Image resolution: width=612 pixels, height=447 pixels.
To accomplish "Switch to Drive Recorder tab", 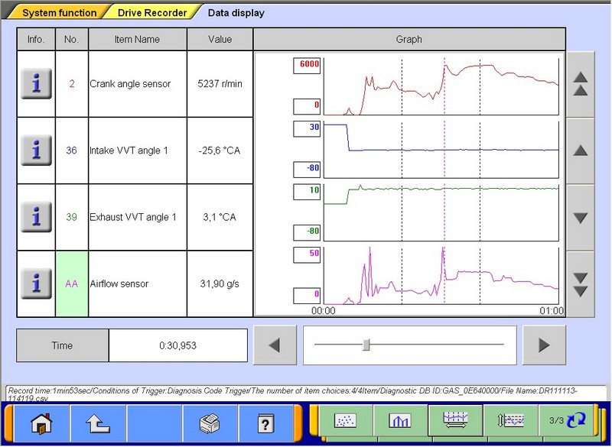I will pyautogui.click(x=155, y=13).
